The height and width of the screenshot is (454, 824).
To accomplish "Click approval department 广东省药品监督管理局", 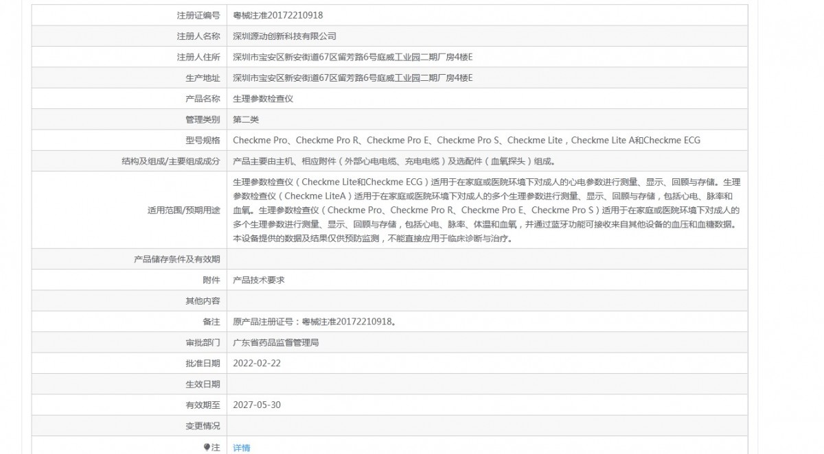I will pos(276,342).
